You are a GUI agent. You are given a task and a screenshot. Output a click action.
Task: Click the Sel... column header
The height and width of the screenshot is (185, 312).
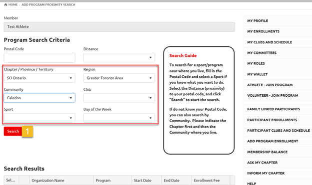click(11, 180)
